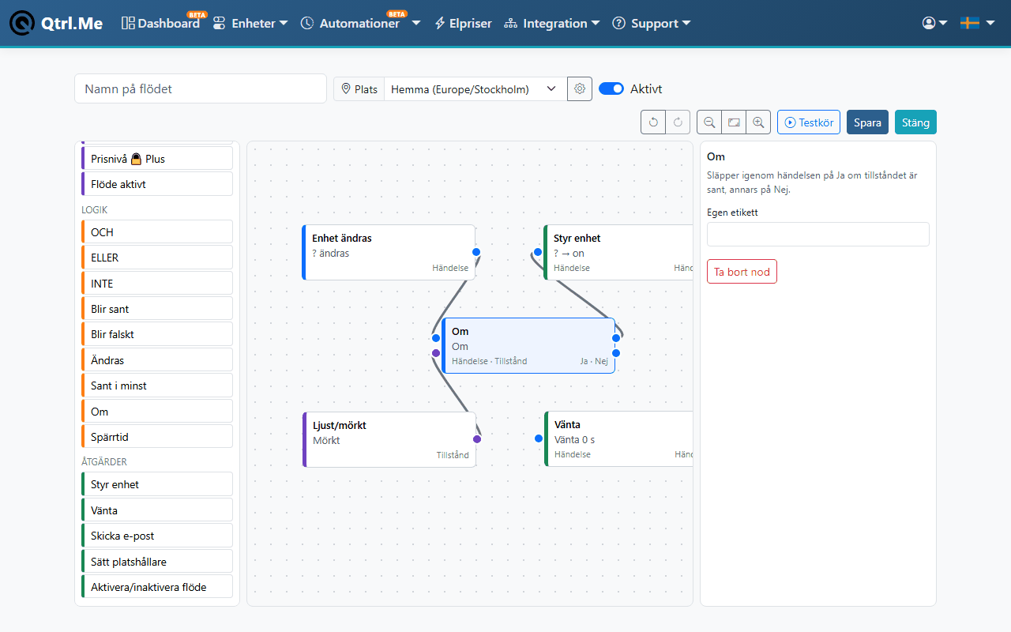Focus the Egen etikett input

pos(818,234)
